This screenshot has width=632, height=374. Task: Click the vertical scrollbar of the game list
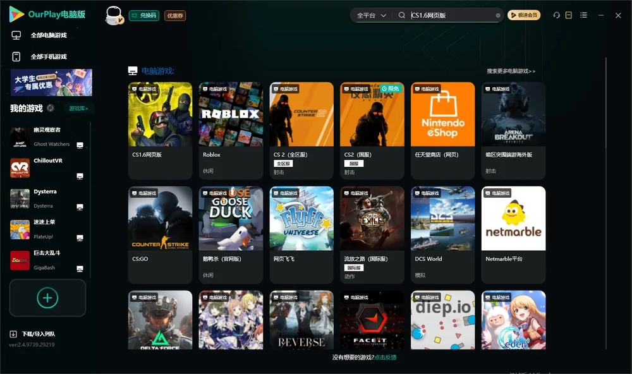tap(606, 203)
